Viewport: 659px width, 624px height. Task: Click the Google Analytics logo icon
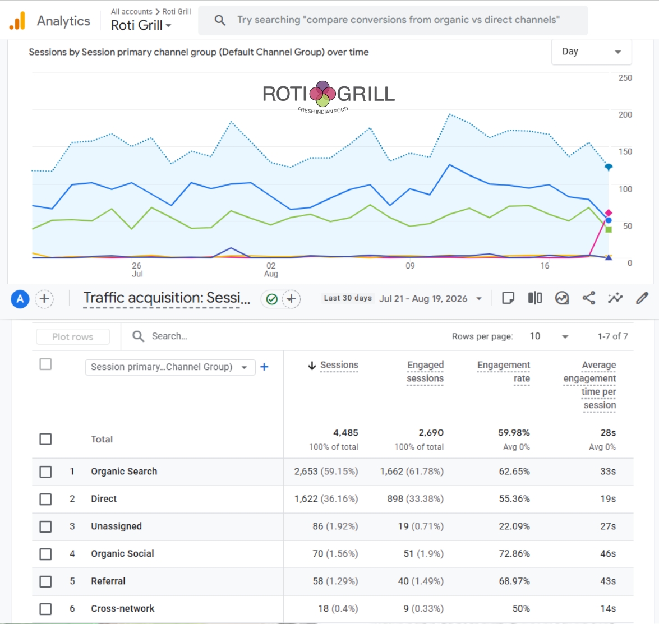point(17,21)
